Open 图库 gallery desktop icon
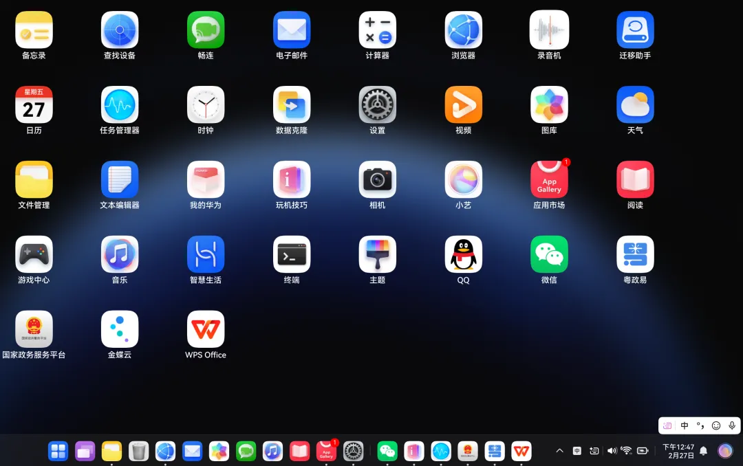Image resolution: width=743 pixels, height=466 pixels. (549, 104)
